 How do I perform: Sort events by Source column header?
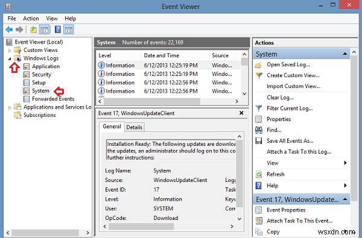click(x=223, y=55)
